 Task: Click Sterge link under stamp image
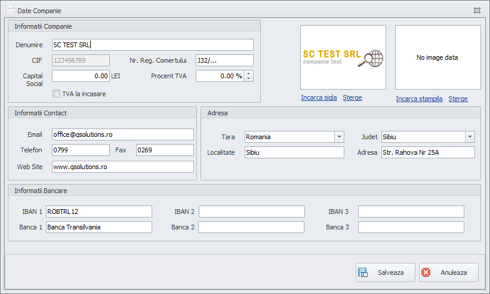pyautogui.click(x=458, y=99)
